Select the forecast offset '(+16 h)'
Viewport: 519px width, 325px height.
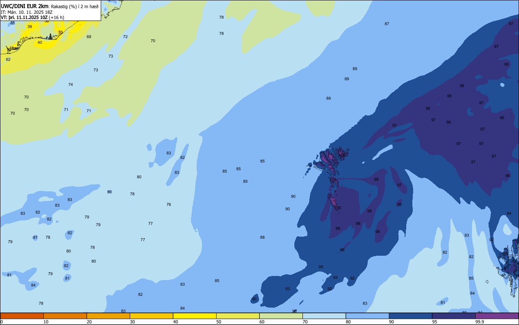point(56,17)
